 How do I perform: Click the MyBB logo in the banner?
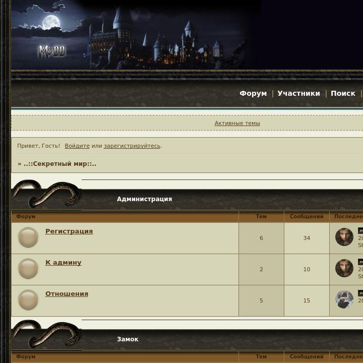[52, 51]
